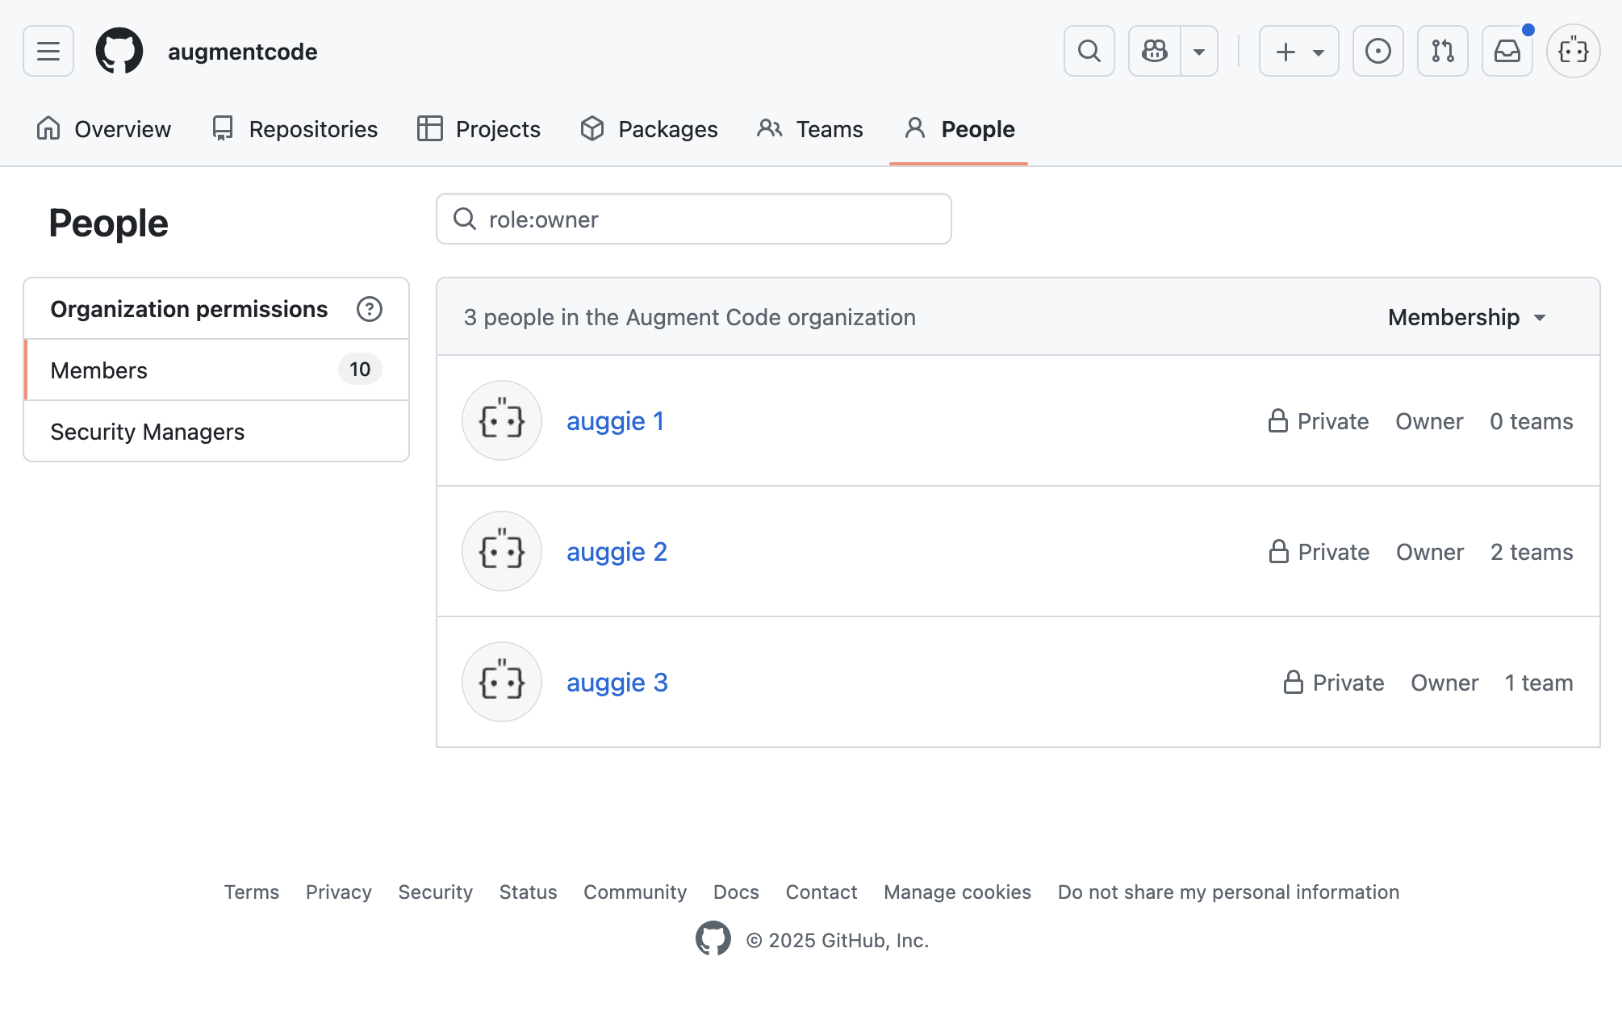Open the header search button
This screenshot has width=1622, height=1036.
[x=1089, y=51]
